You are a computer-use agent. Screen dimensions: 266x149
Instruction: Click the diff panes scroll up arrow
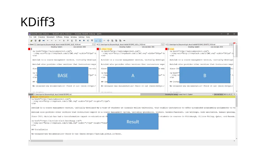(236, 44)
